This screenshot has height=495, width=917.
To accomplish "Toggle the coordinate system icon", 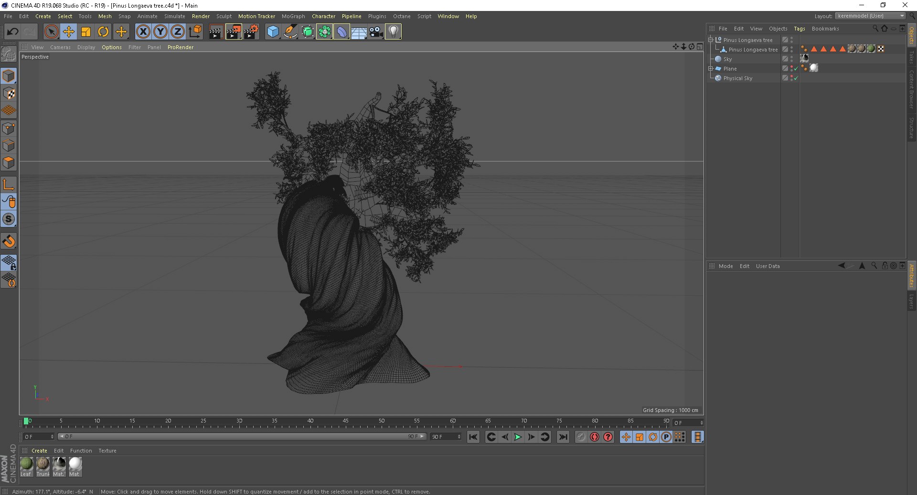I will 195,32.
